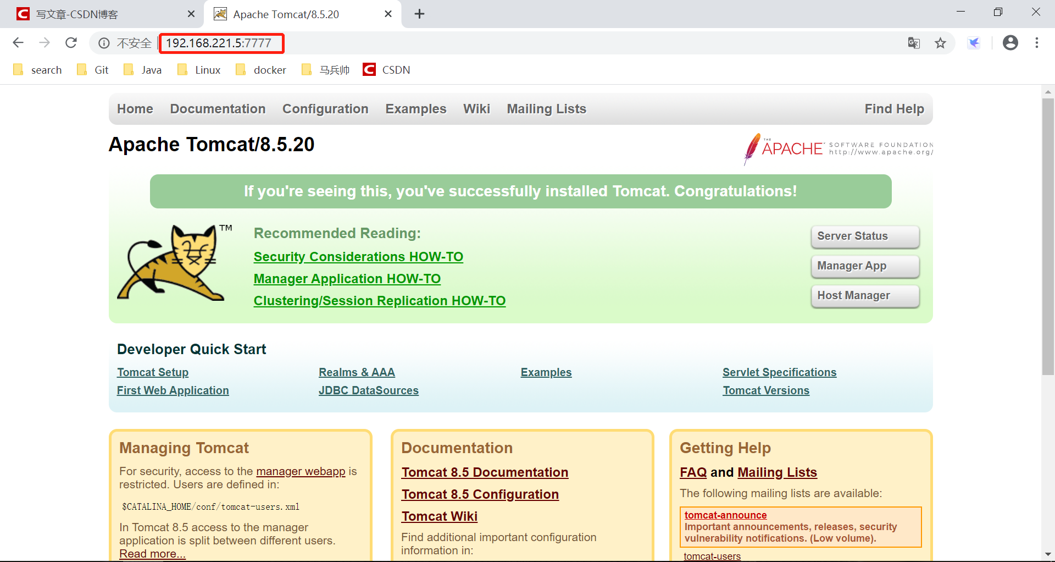
Task: Close the Apache Tomcat/8.5.20 tab
Action: (x=388, y=14)
